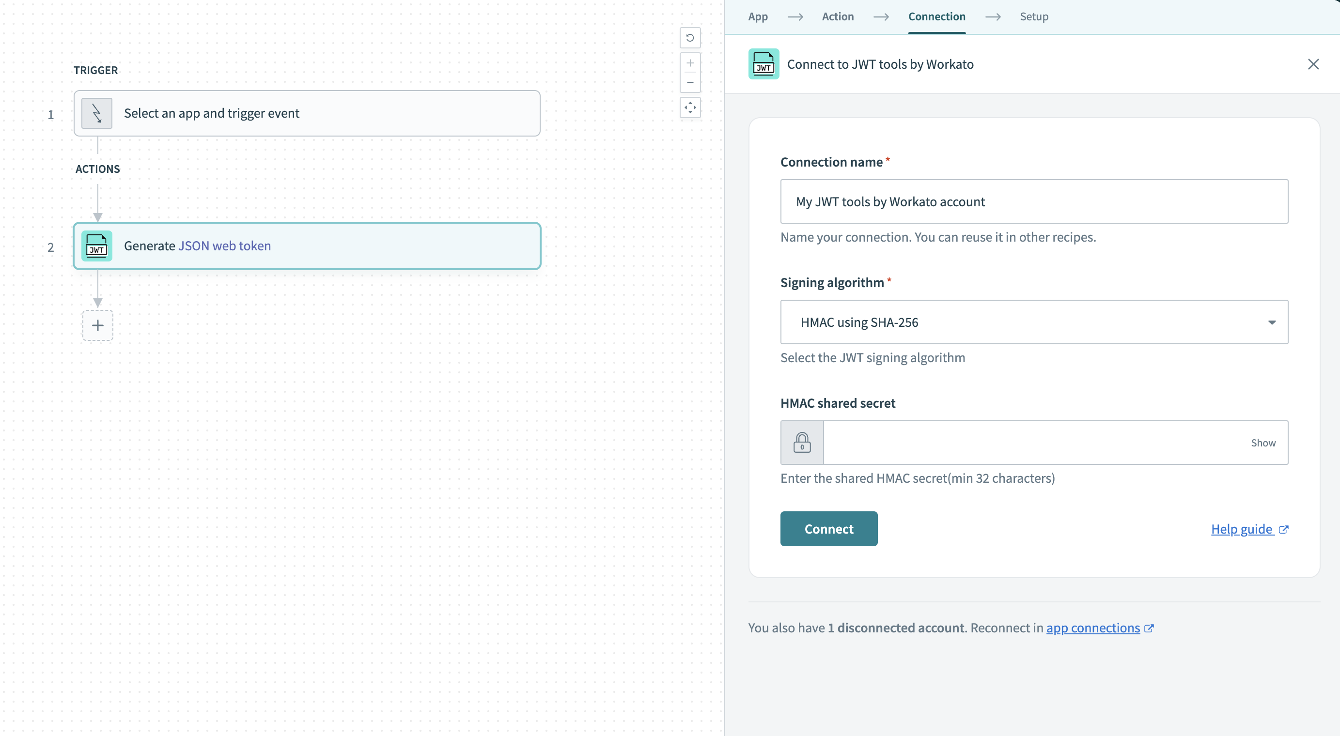The height and width of the screenshot is (736, 1340).
Task: Click the Connection tab in breadcrumb
Action: click(x=936, y=16)
